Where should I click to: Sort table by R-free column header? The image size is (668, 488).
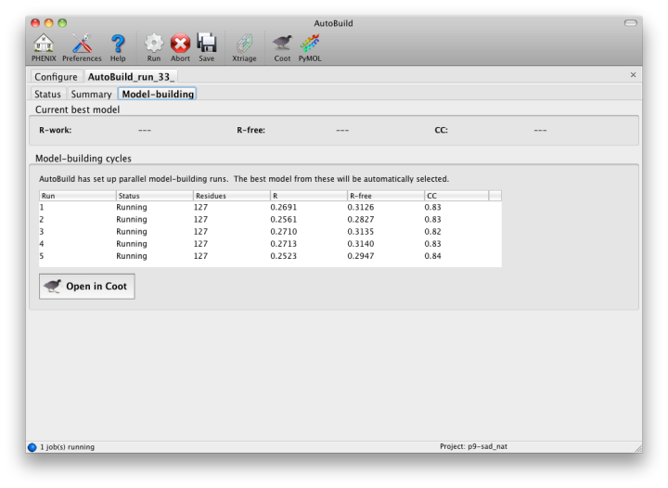click(383, 196)
